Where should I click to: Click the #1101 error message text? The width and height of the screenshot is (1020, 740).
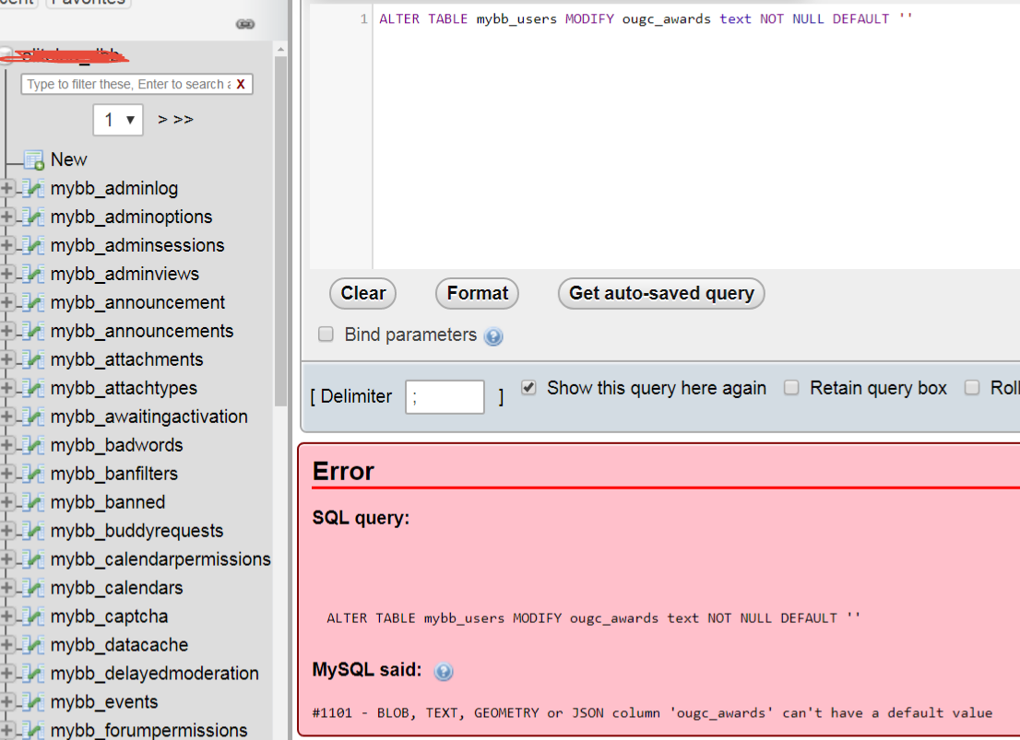[652, 713]
